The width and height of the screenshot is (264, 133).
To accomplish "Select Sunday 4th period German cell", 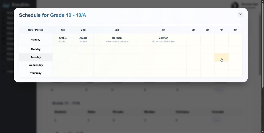I will [x=163, y=40].
